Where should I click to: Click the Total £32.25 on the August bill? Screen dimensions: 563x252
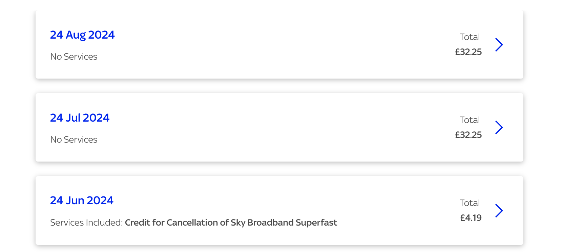(x=468, y=52)
